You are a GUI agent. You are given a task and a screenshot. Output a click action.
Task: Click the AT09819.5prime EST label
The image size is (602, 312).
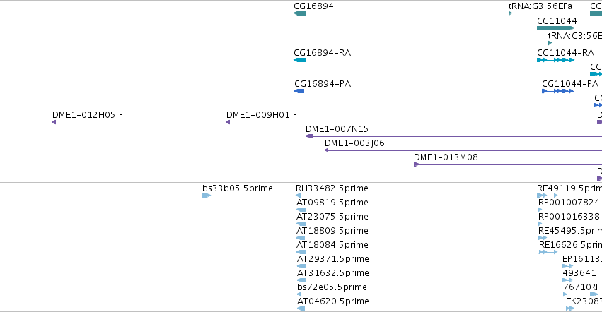(332, 203)
